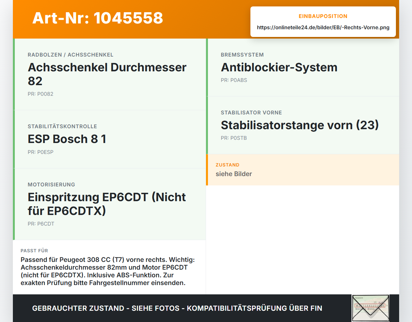Click PR code P0ESP
The image size is (412, 322).
[x=41, y=152]
